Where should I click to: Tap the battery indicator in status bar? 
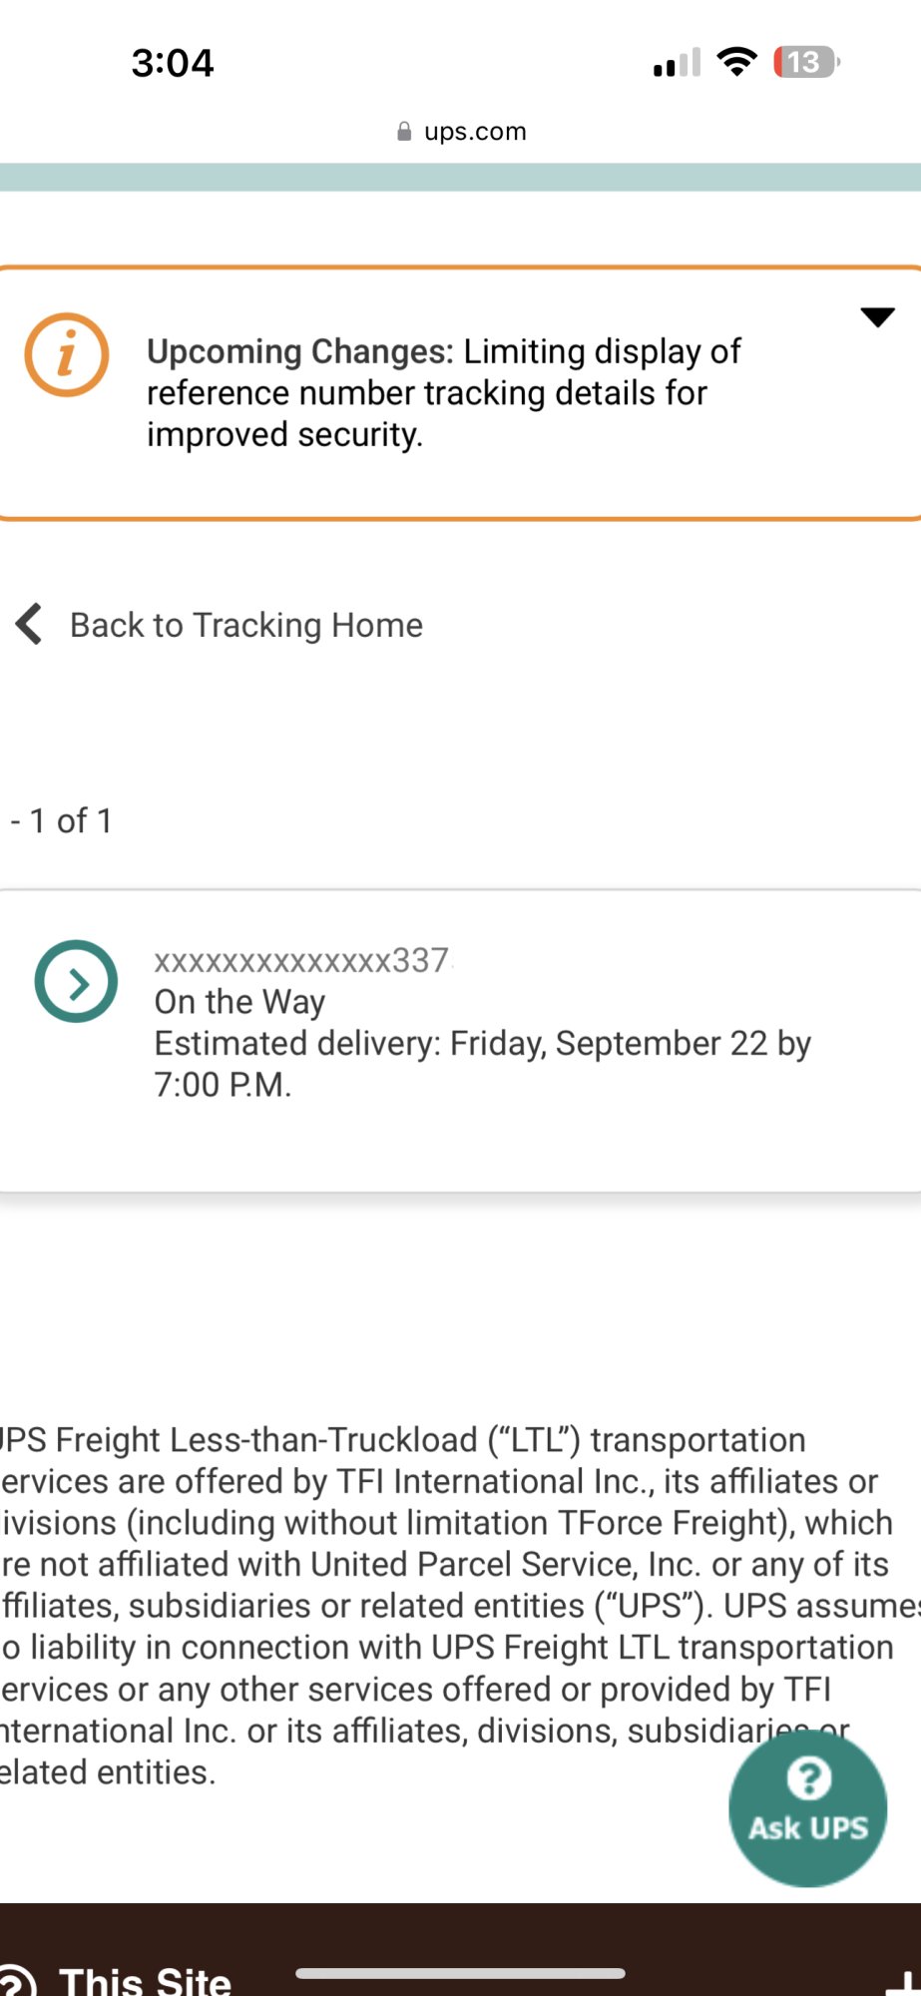click(x=806, y=62)
